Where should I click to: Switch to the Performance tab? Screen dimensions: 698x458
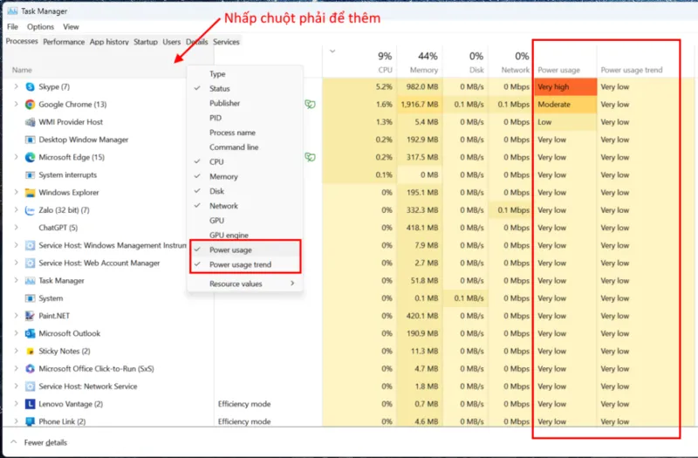tap(64, 42)
